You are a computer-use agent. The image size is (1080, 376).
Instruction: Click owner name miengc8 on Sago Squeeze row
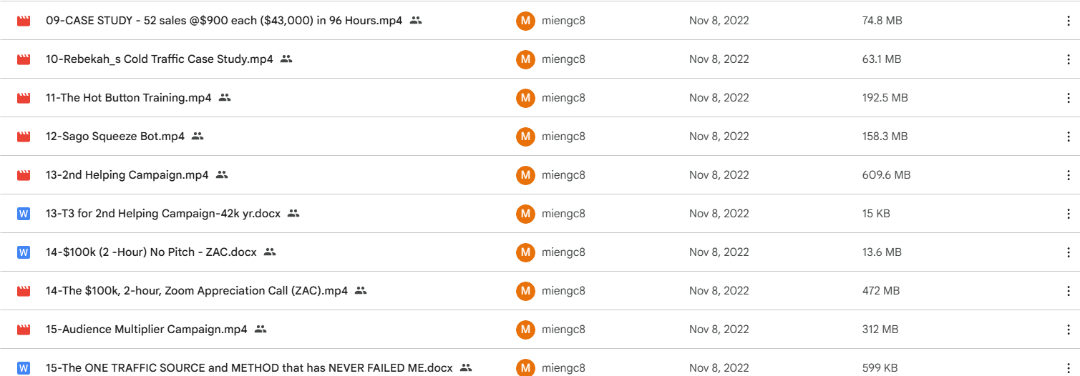point(563,137)
